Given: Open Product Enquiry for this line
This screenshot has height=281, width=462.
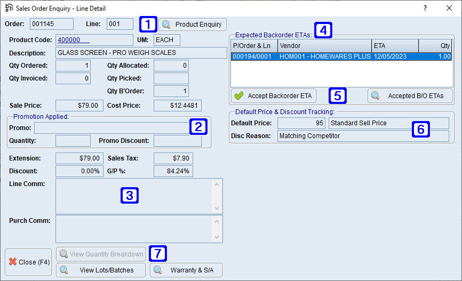Looking at the screenshot, I should [193, 25].
